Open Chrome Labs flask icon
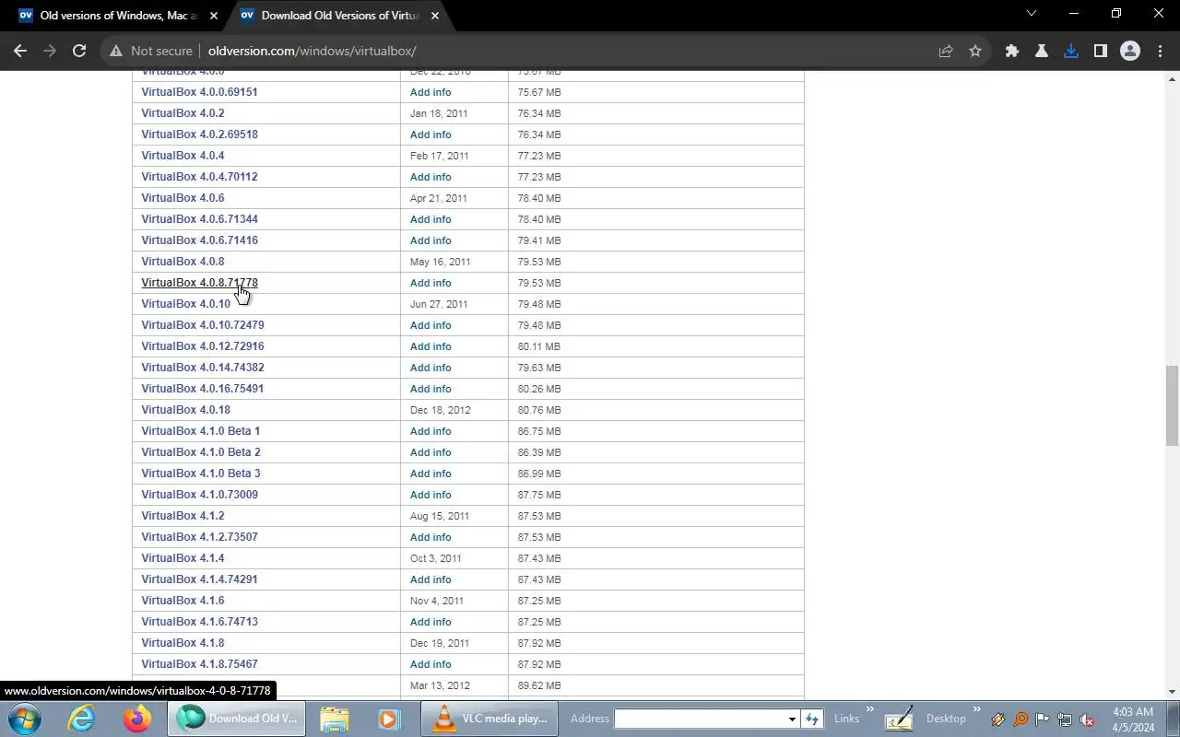This screenshot has height=737, width=1180. (1042, 52)
